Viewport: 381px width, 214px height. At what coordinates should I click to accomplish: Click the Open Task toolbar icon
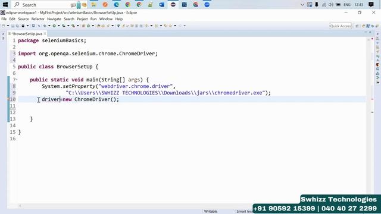103,26
